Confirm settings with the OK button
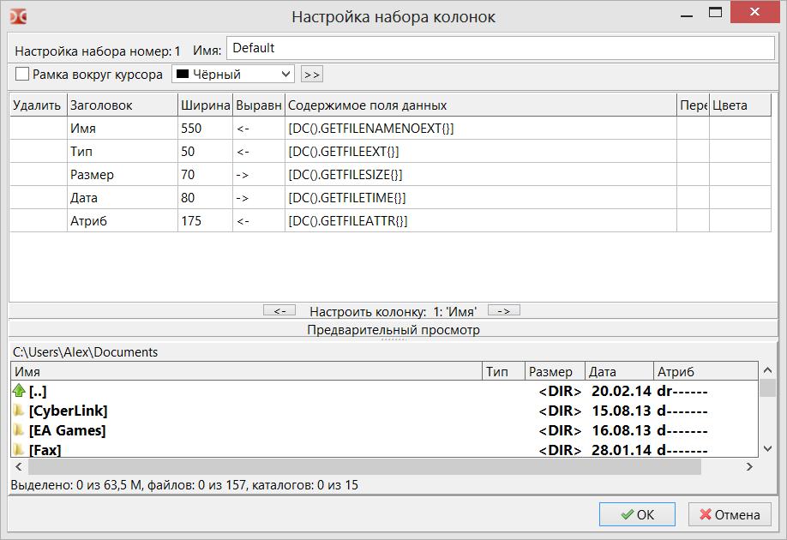 638,515
